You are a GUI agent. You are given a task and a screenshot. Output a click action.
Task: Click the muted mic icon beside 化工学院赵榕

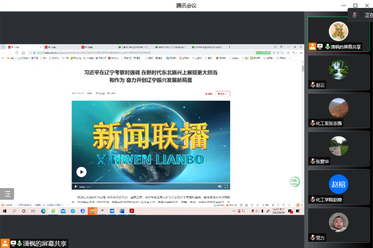click(312, 200)
